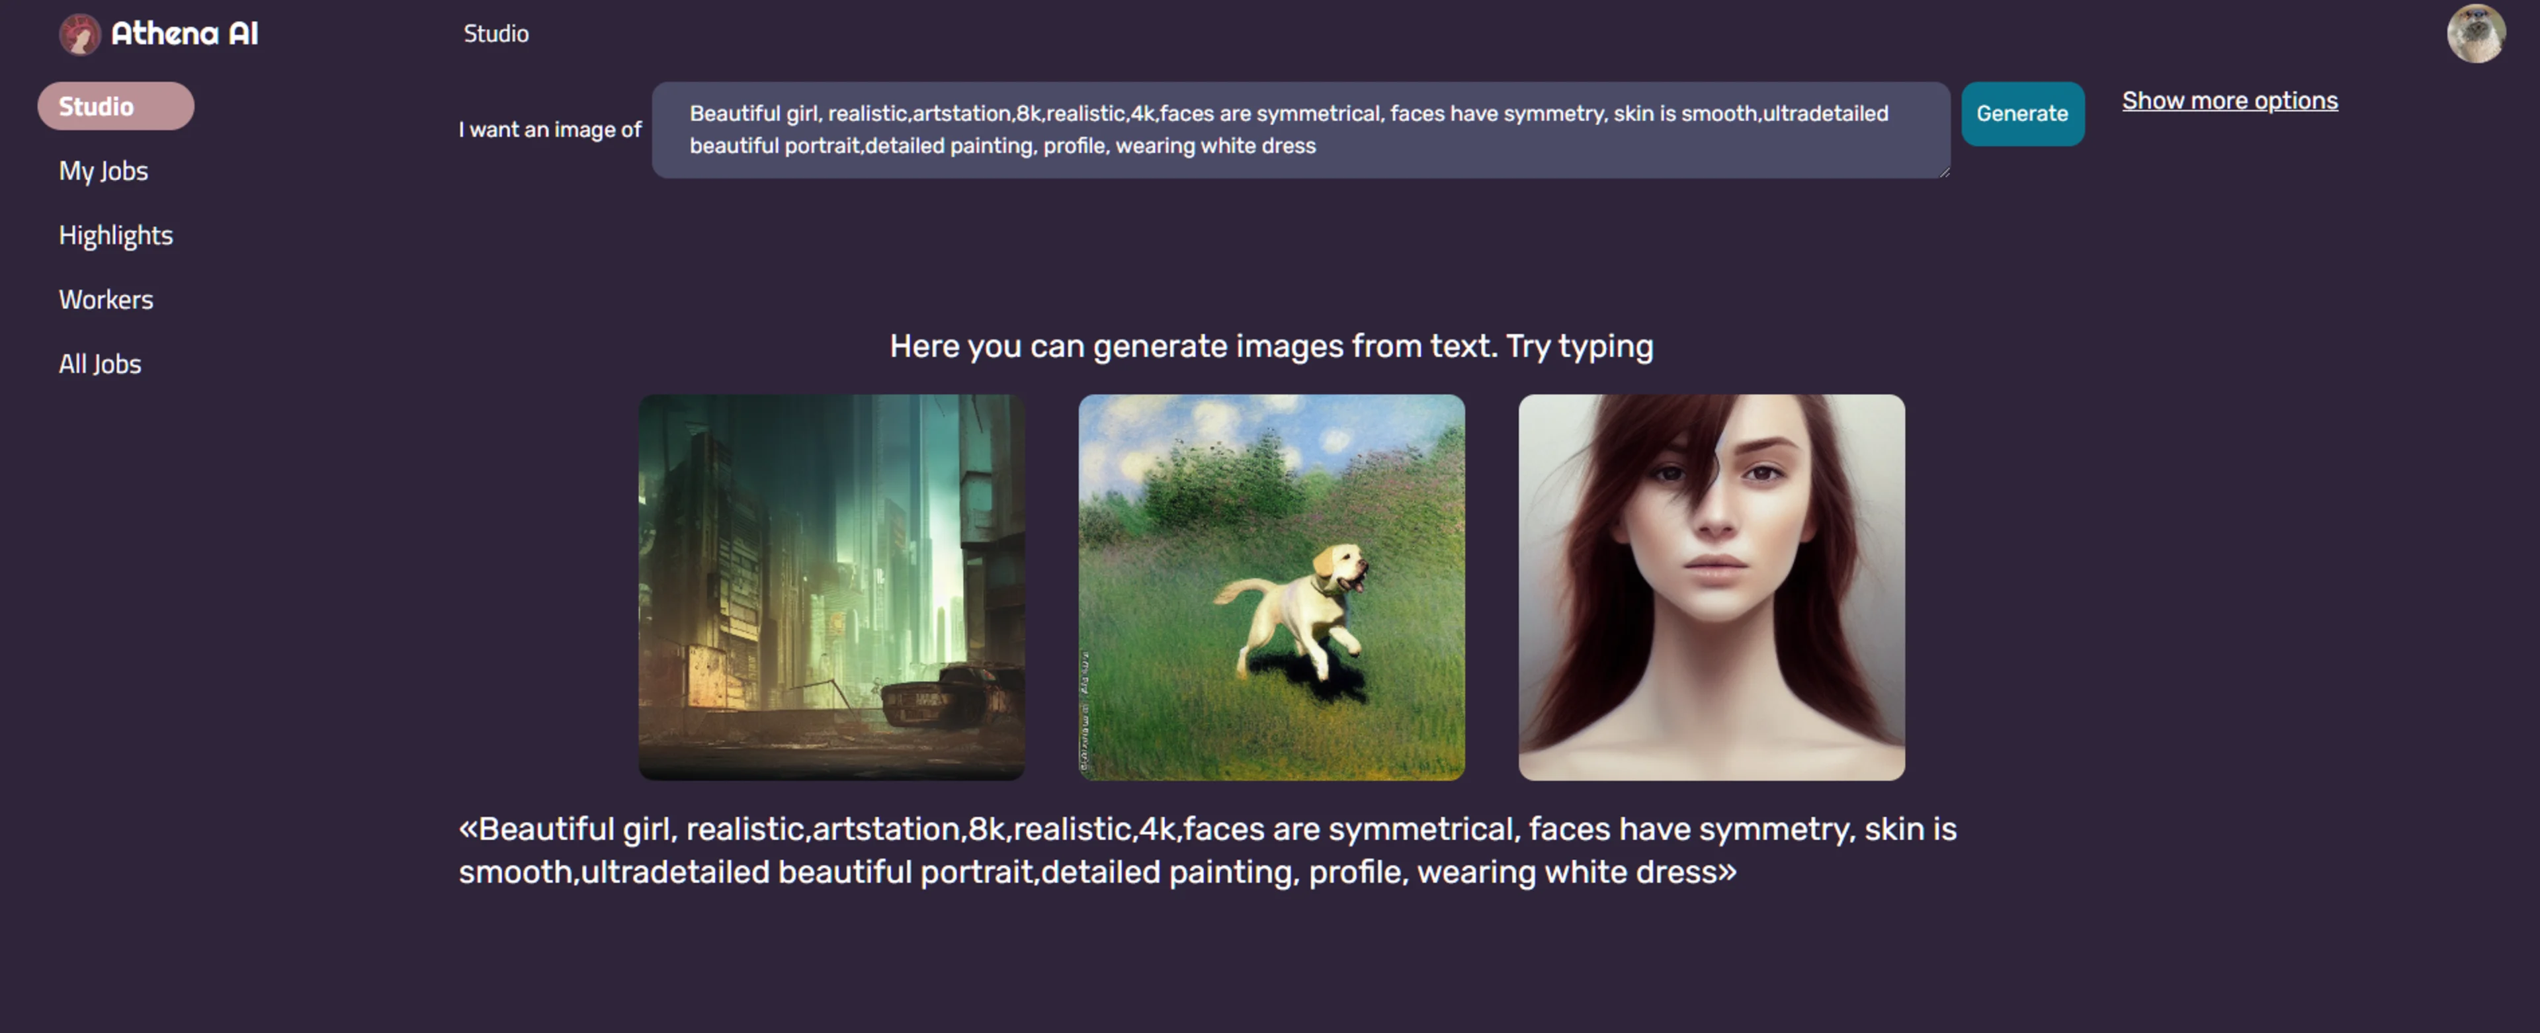Expand Show more options
The height and width of the screenshot is (1033, 2540).
[2228, 101]
